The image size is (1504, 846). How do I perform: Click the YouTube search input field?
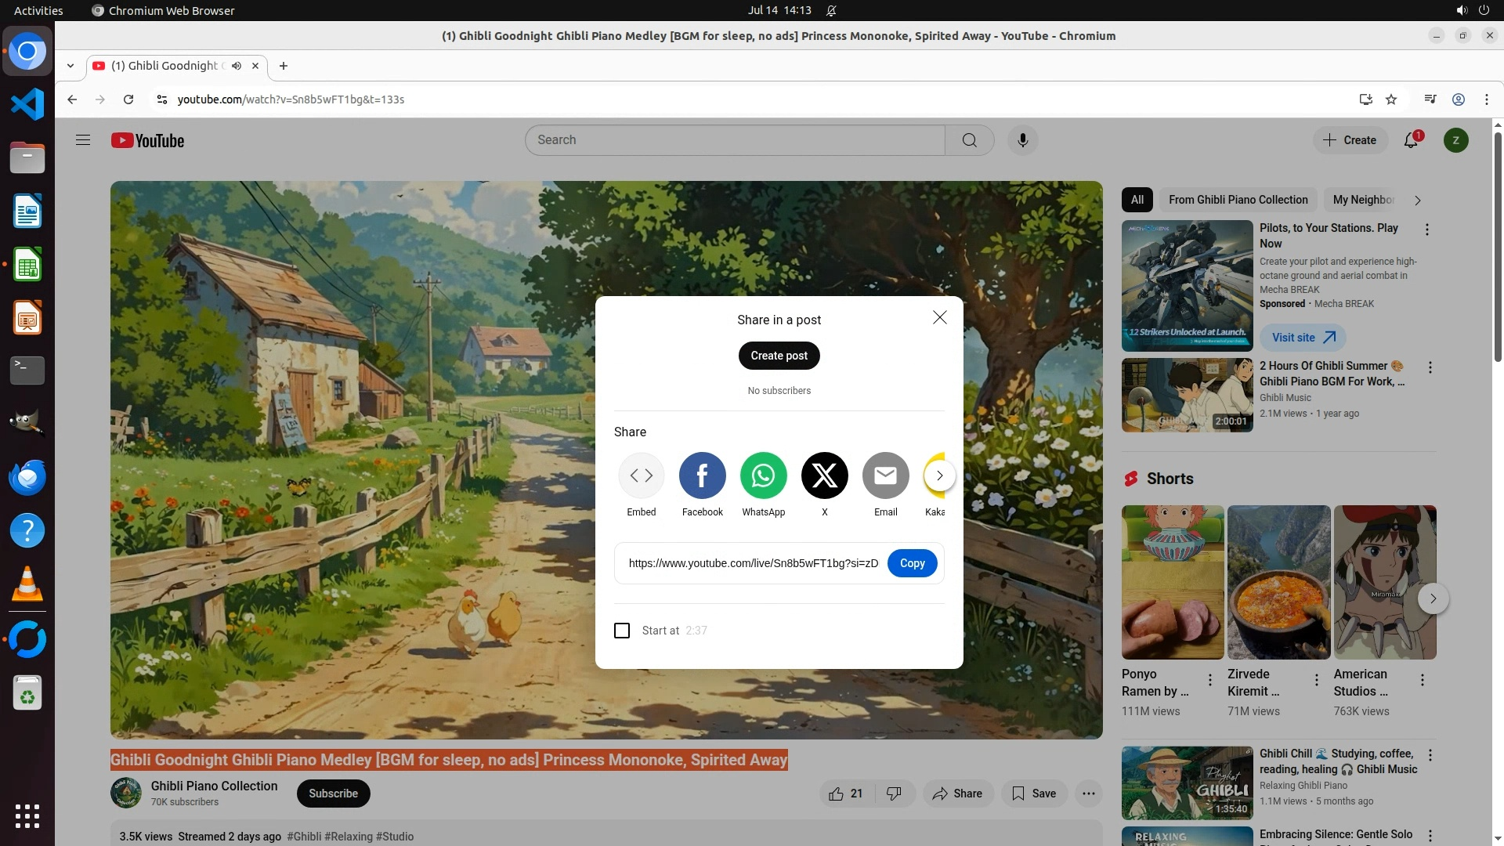point(735,140)
